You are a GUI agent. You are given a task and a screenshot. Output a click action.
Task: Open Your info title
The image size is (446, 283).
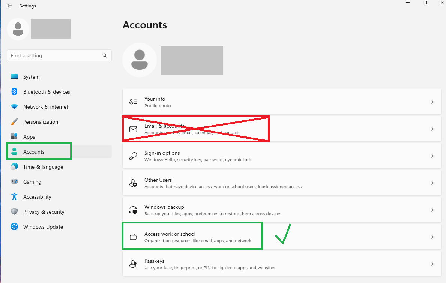155,99
